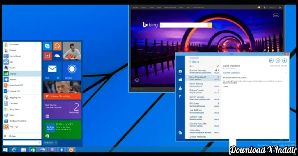Expand the Control Panel submenu arrow
Screen dimensions: 298x156
pyautogui.click(x=39, y=56)
